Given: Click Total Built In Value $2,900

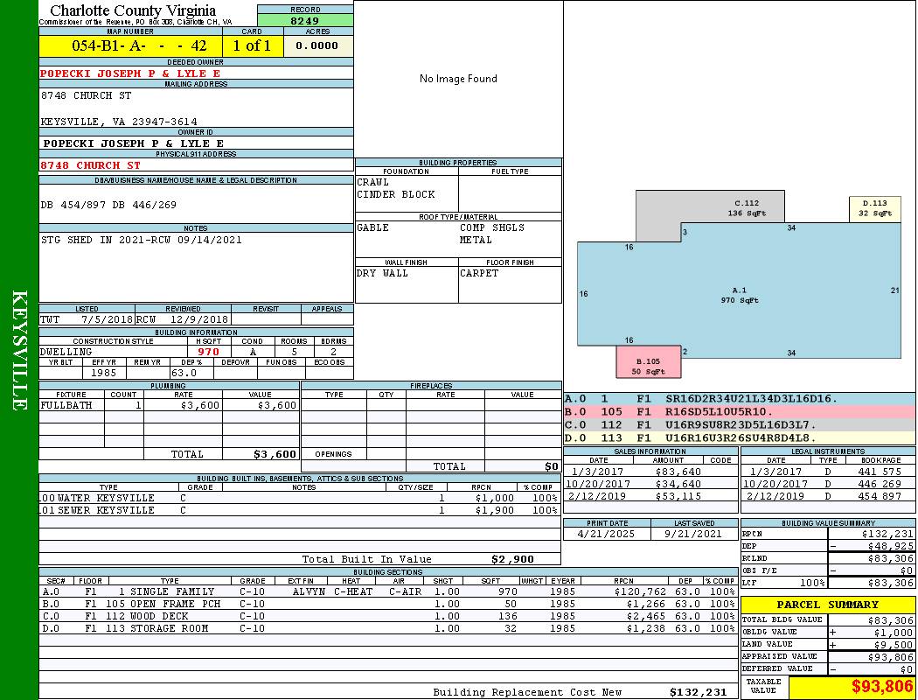Looking at the screenshot, I should pos(512,559).
